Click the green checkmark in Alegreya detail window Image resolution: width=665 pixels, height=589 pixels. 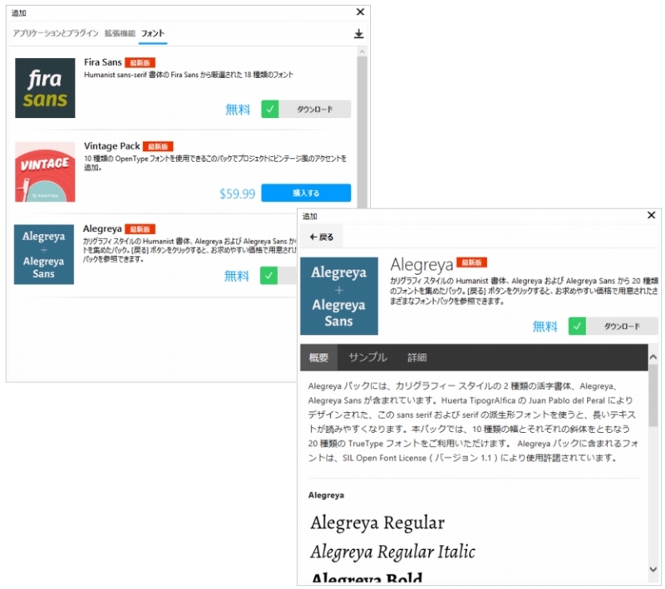(x=577, y=326)
